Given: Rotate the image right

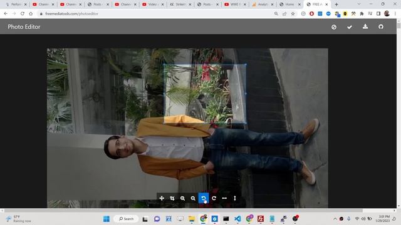Looking at the screenshot, I should coord(214,198).
